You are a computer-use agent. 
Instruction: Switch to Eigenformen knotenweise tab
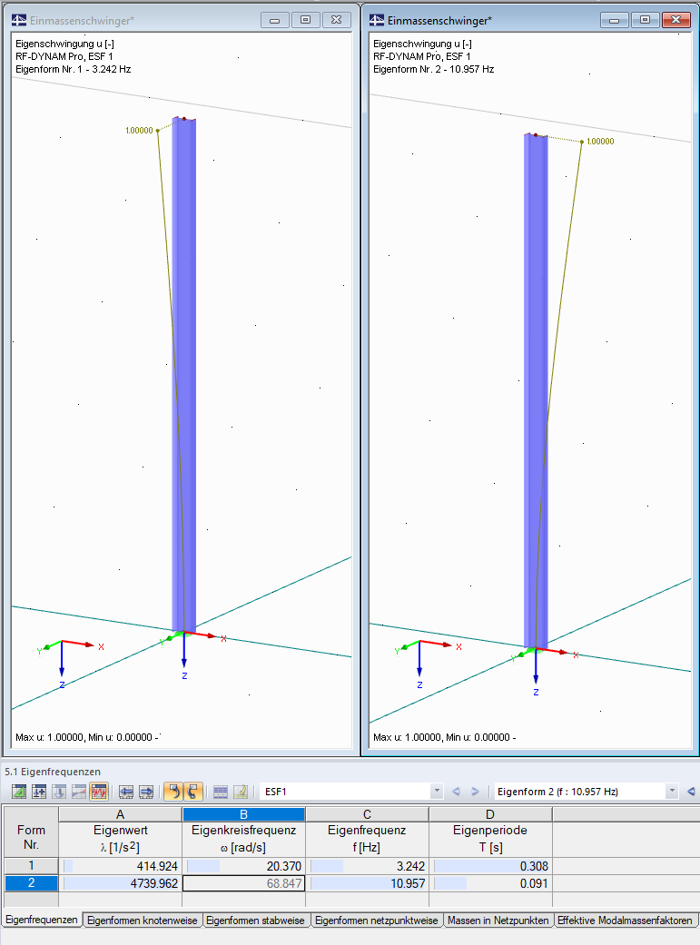(x=143, y=920)
